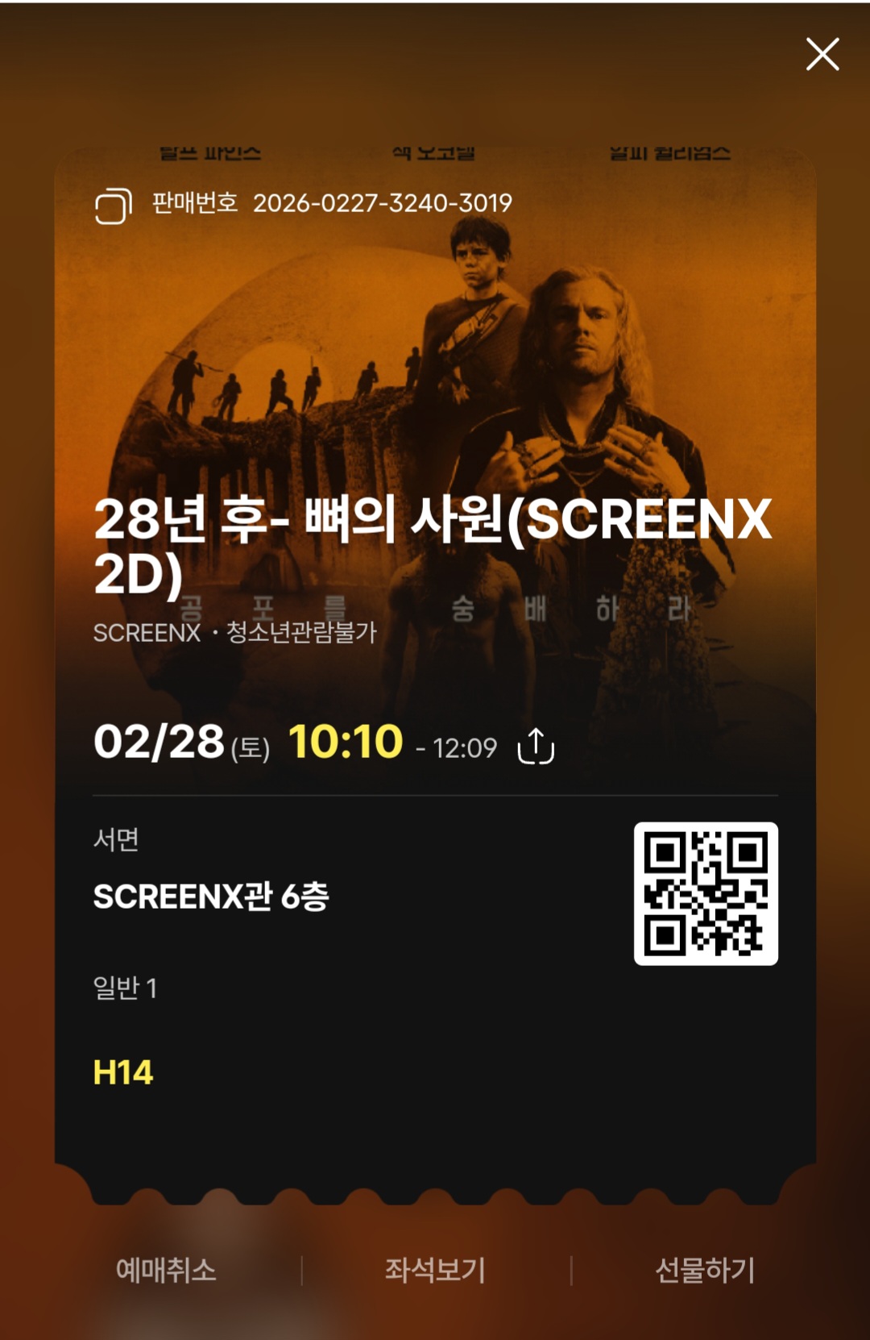Tap the 12:09 end time

coord(465,748)
